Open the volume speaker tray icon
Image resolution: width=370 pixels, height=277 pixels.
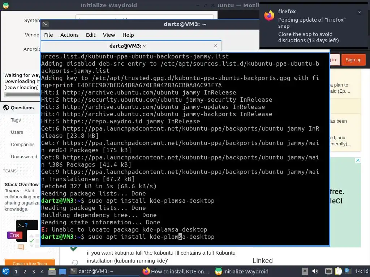coord(315,271)
